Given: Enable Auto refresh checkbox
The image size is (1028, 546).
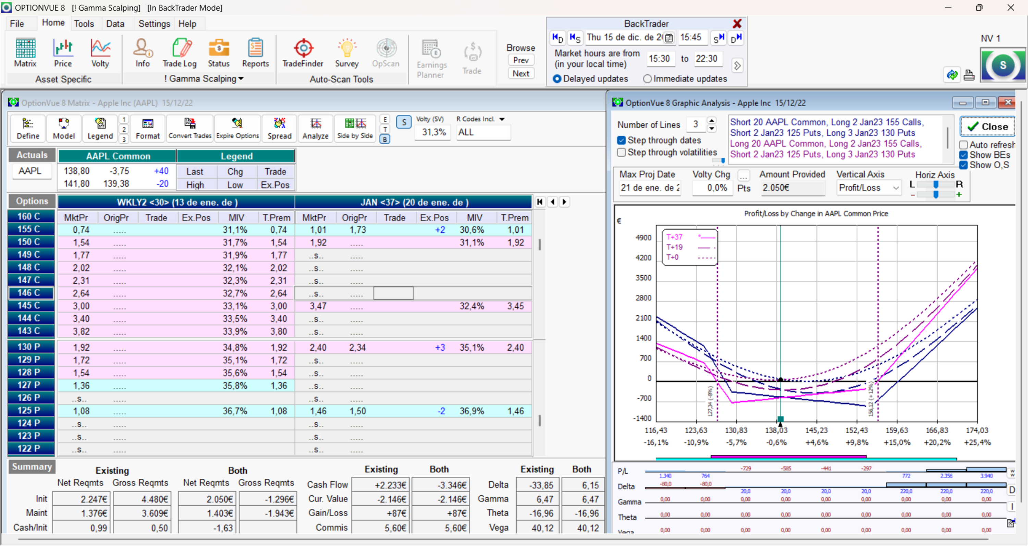Looking at the screenshot, I should (963, 145).
